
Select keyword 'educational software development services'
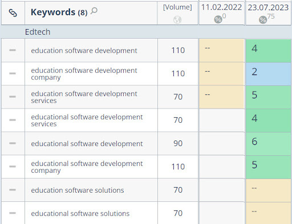pos(87,121)
